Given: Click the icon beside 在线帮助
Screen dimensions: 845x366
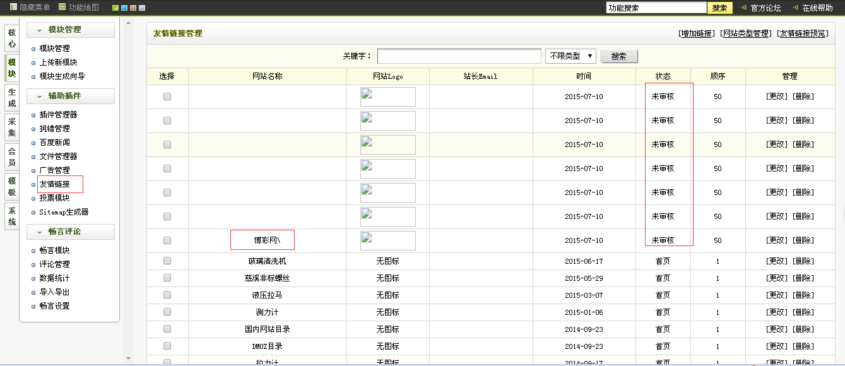Looking at the screenshot, I should tap(795, 8).
